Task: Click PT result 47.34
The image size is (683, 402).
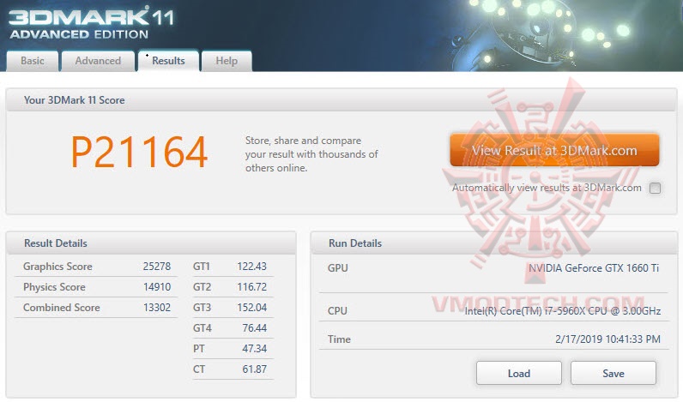Action: [x=254, y=349]
